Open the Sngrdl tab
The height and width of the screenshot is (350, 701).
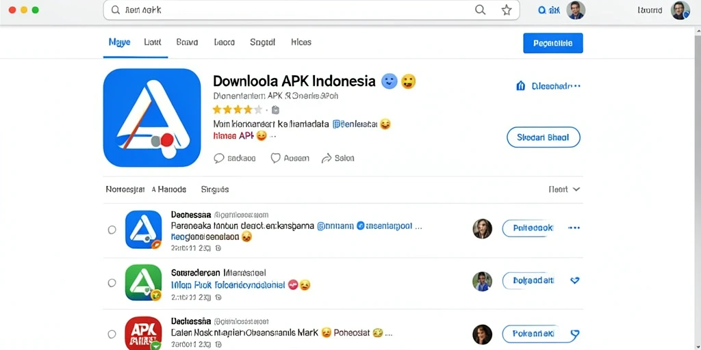(x=262, y=42)
